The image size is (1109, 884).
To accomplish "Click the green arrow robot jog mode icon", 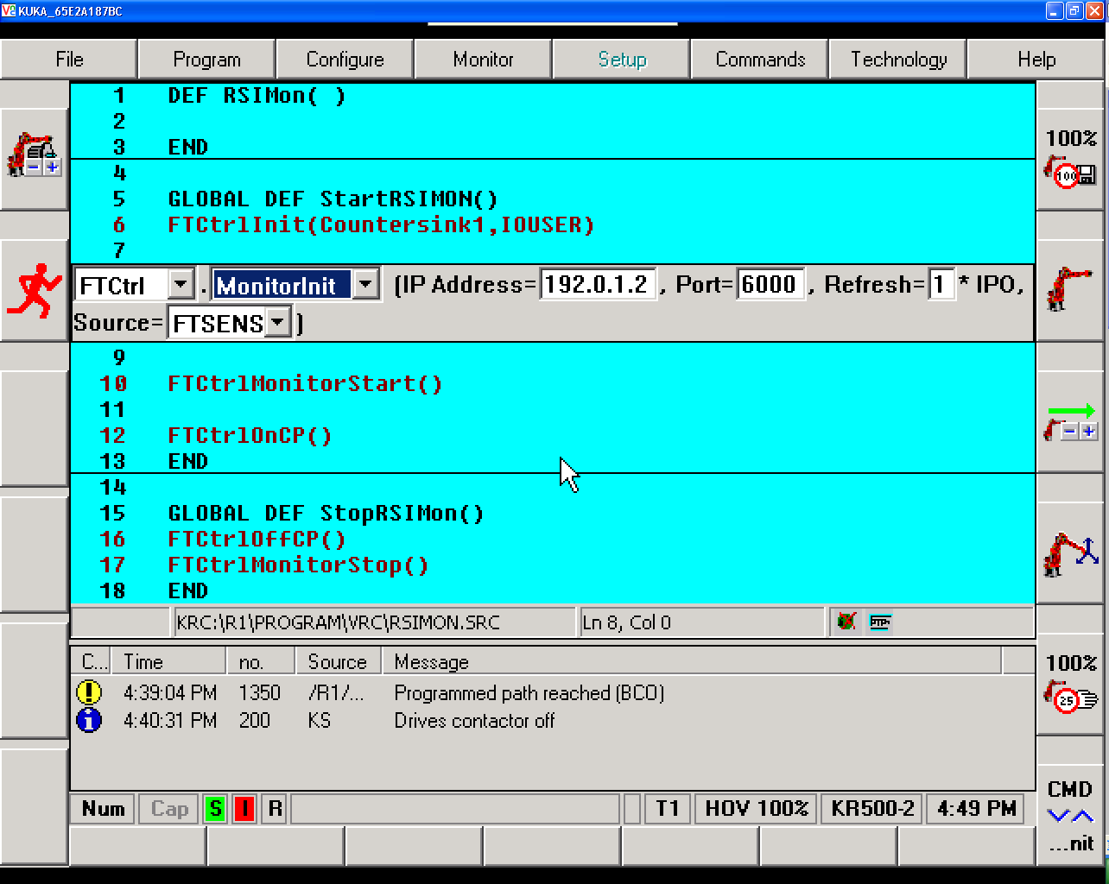I will (1070, 422).
